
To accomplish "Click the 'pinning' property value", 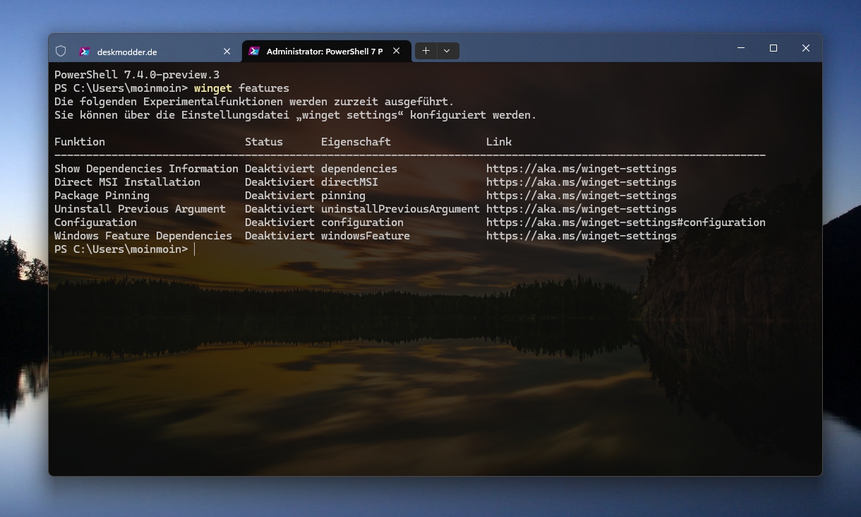I will [343, 196].
